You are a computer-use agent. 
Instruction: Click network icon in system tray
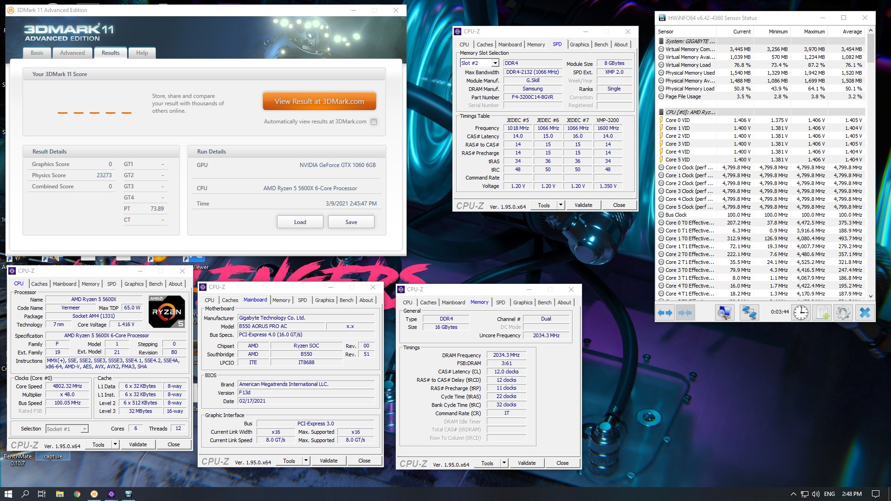point(805,494)
